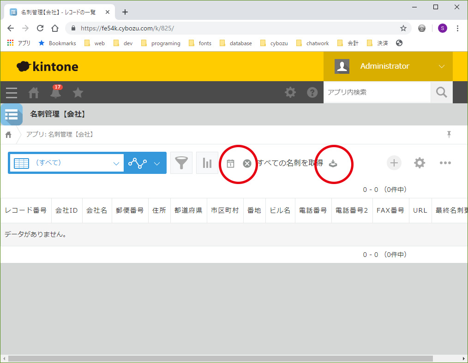Click the URL column header
Viewport: 468px width, 363px height.
pos(420,210)
